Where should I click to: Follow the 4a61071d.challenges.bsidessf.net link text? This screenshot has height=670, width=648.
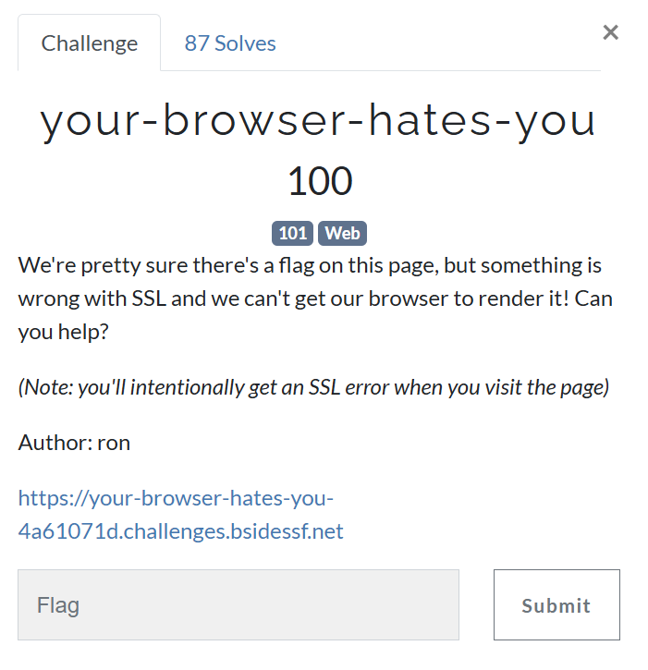coord(180,531)
